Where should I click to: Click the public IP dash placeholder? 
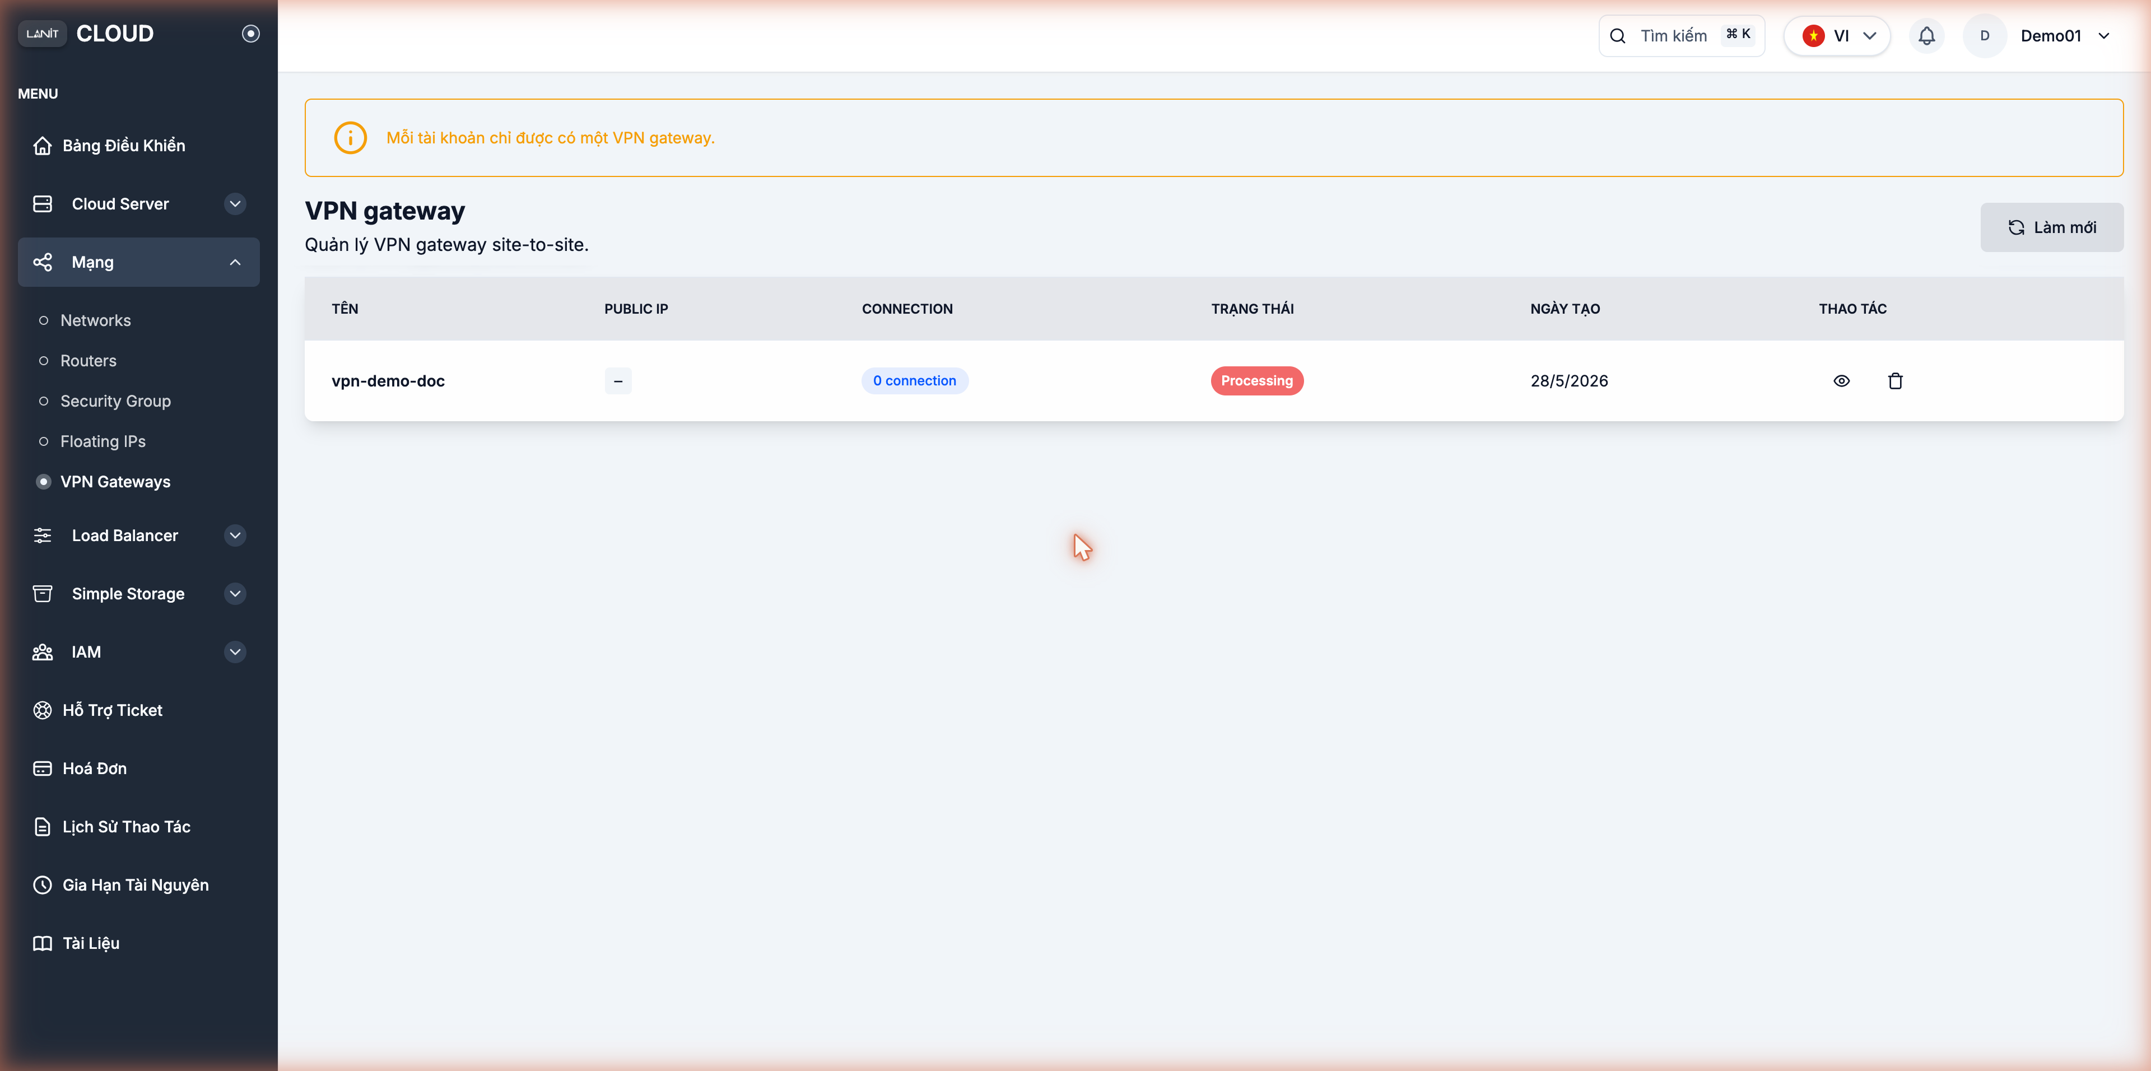618,381
